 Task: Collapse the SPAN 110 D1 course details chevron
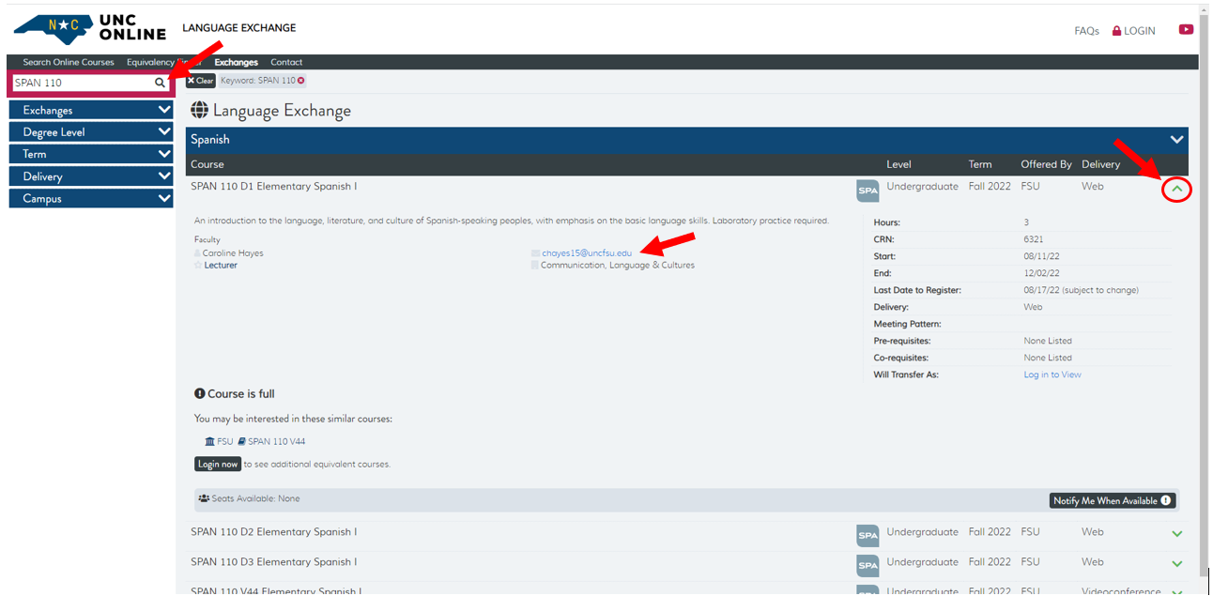(1176, 189)
